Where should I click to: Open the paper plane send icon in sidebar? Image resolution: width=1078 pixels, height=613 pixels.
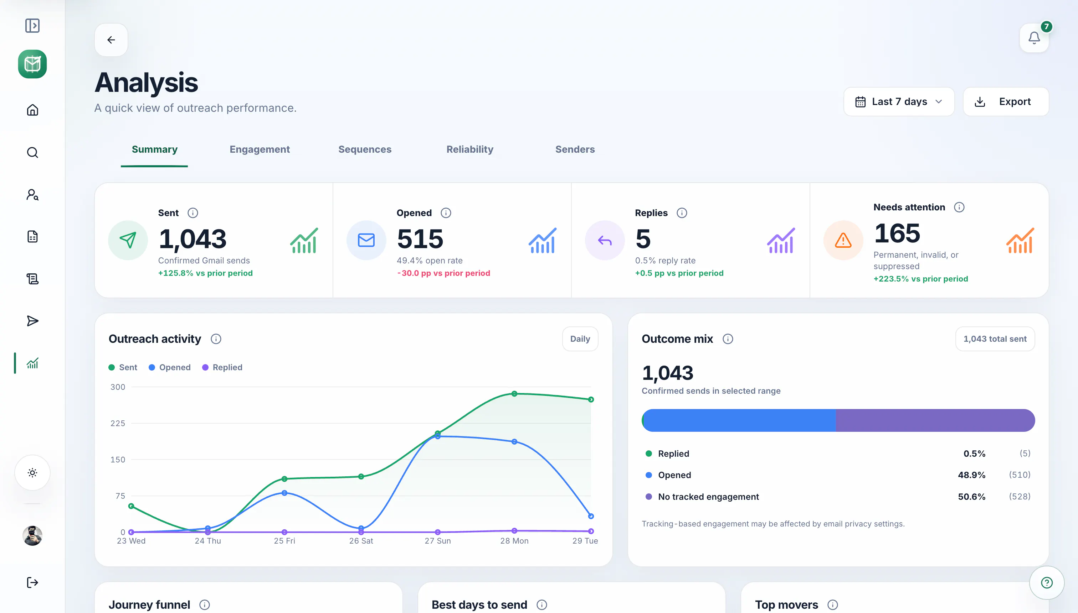32,321
